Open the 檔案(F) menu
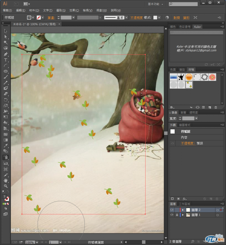The width and height of the screenshot is (226, 245). pyautogui.click(x=7, y=10)
